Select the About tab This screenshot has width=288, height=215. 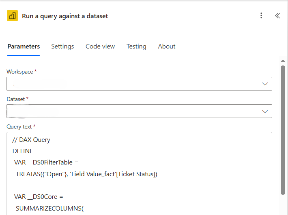(167, 46)
